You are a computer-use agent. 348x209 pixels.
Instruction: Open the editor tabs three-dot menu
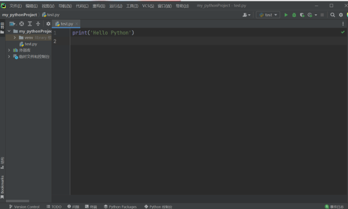tap(343, 24)
